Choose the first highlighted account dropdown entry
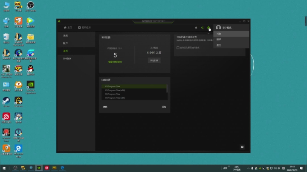307x172 pixels. (x=231, y=34)
